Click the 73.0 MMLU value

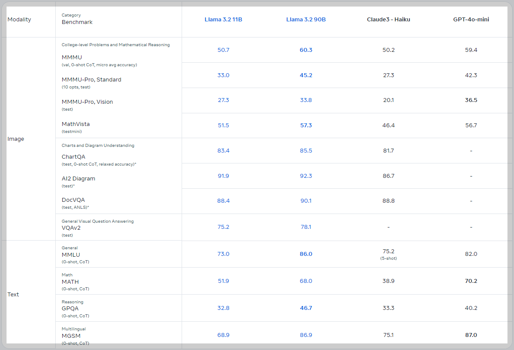(223, 254)
